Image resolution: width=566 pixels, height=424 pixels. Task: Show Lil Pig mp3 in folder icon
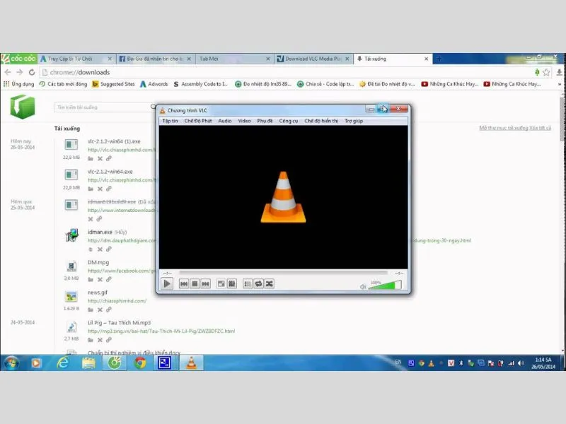point(91,340)
